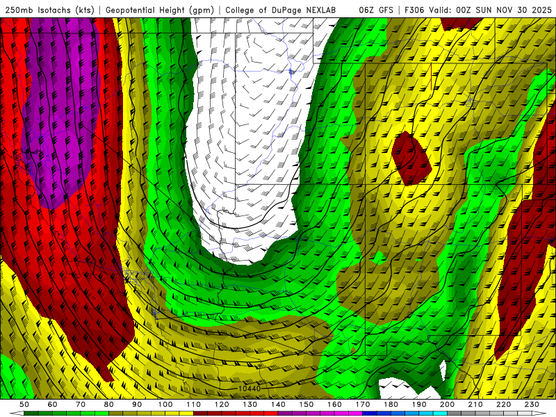556x417 pixels.
Task: Click the '90' color bar label
Action: (137, 404)
